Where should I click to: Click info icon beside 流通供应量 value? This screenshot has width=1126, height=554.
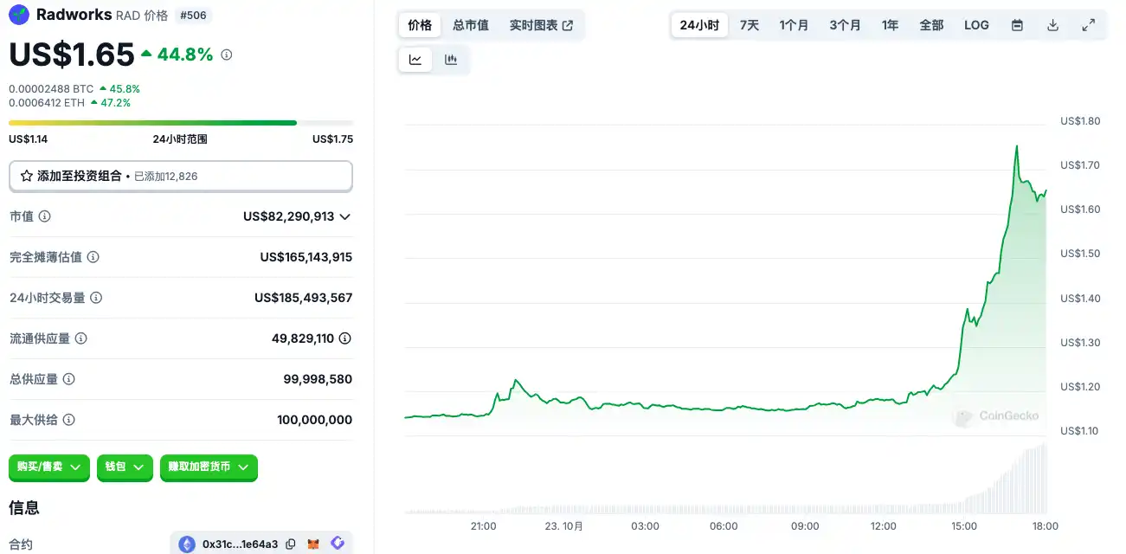tap(344, 338)
